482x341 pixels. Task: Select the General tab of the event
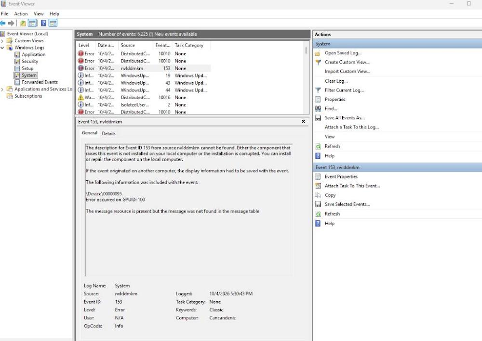[90, 133]
